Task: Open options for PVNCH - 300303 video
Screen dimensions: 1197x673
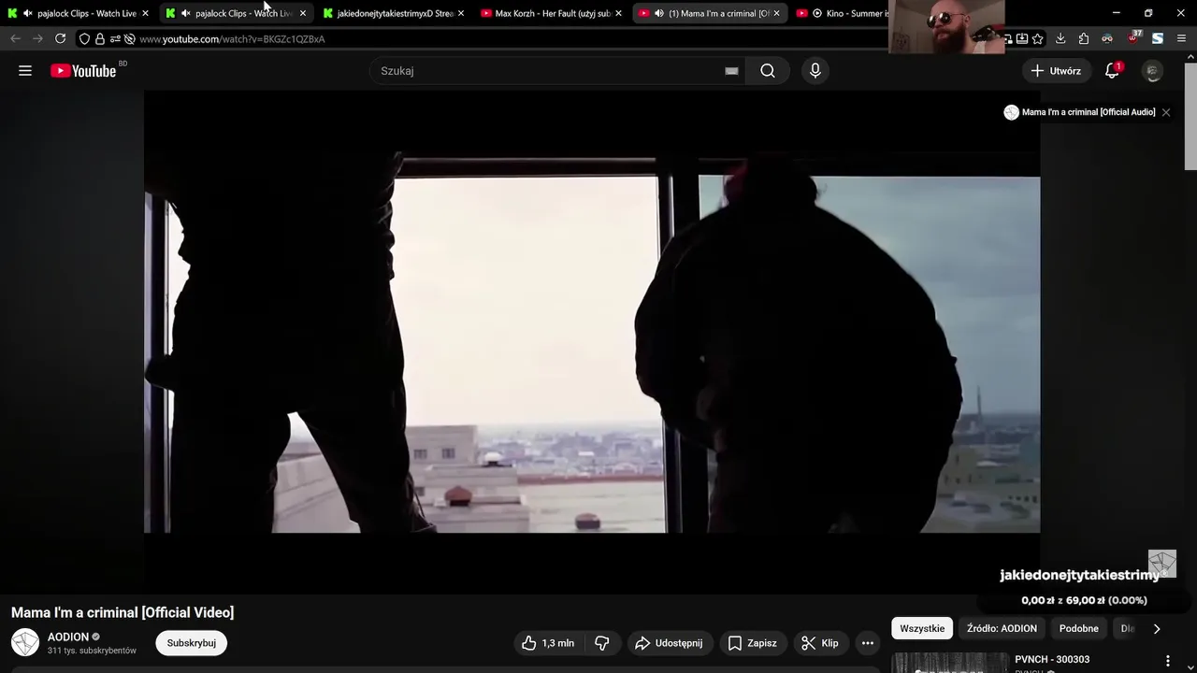Action: 1168,661
